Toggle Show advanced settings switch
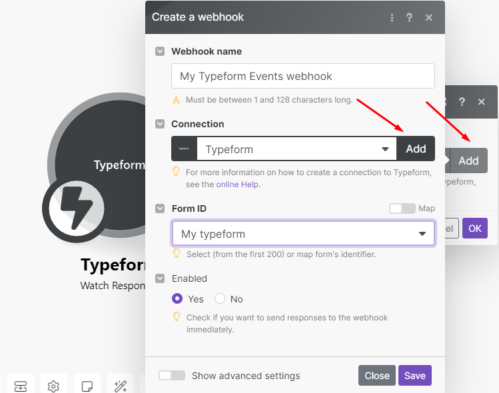Screen dimensions: 499x393 point(172,376)
